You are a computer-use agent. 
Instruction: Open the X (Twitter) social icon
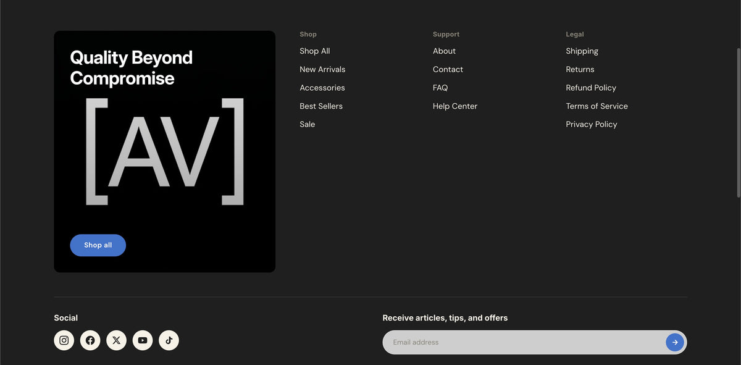click(x=117, y=340)
